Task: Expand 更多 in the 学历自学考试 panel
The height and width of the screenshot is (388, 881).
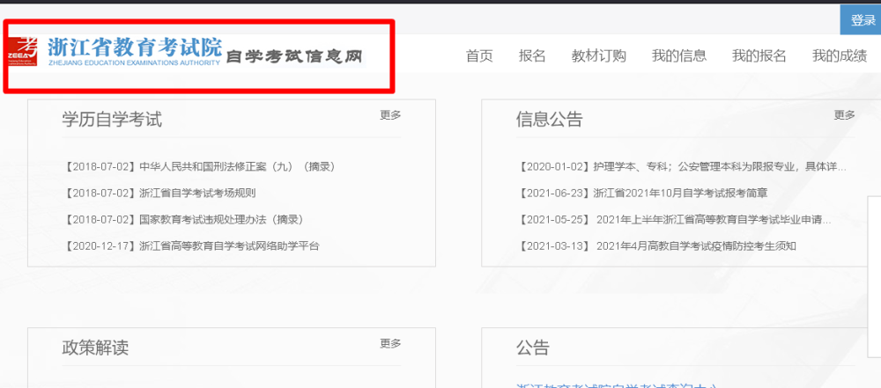Action: point(390,115)
